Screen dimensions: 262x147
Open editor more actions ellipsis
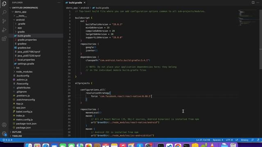[258, 2]
